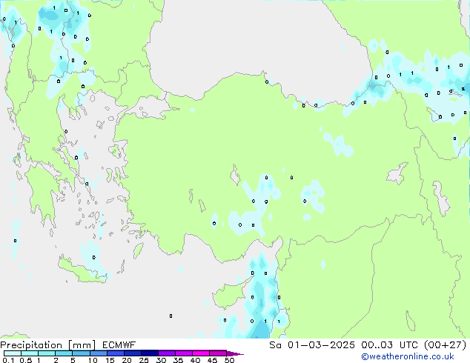This screenshot has width=470, height=363.
Task: Select the 25–30 mm navy legend swatch
Action: click(x=150, y=353)
